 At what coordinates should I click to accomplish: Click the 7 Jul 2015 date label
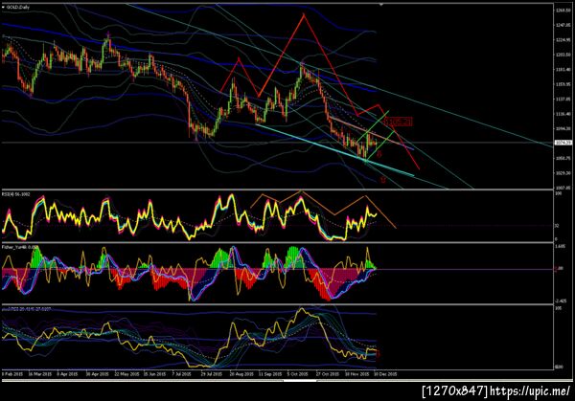click(182, 374)
